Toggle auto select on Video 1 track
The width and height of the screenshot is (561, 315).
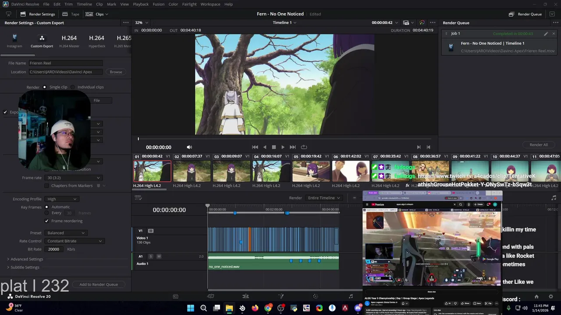[x=151, y=231]
